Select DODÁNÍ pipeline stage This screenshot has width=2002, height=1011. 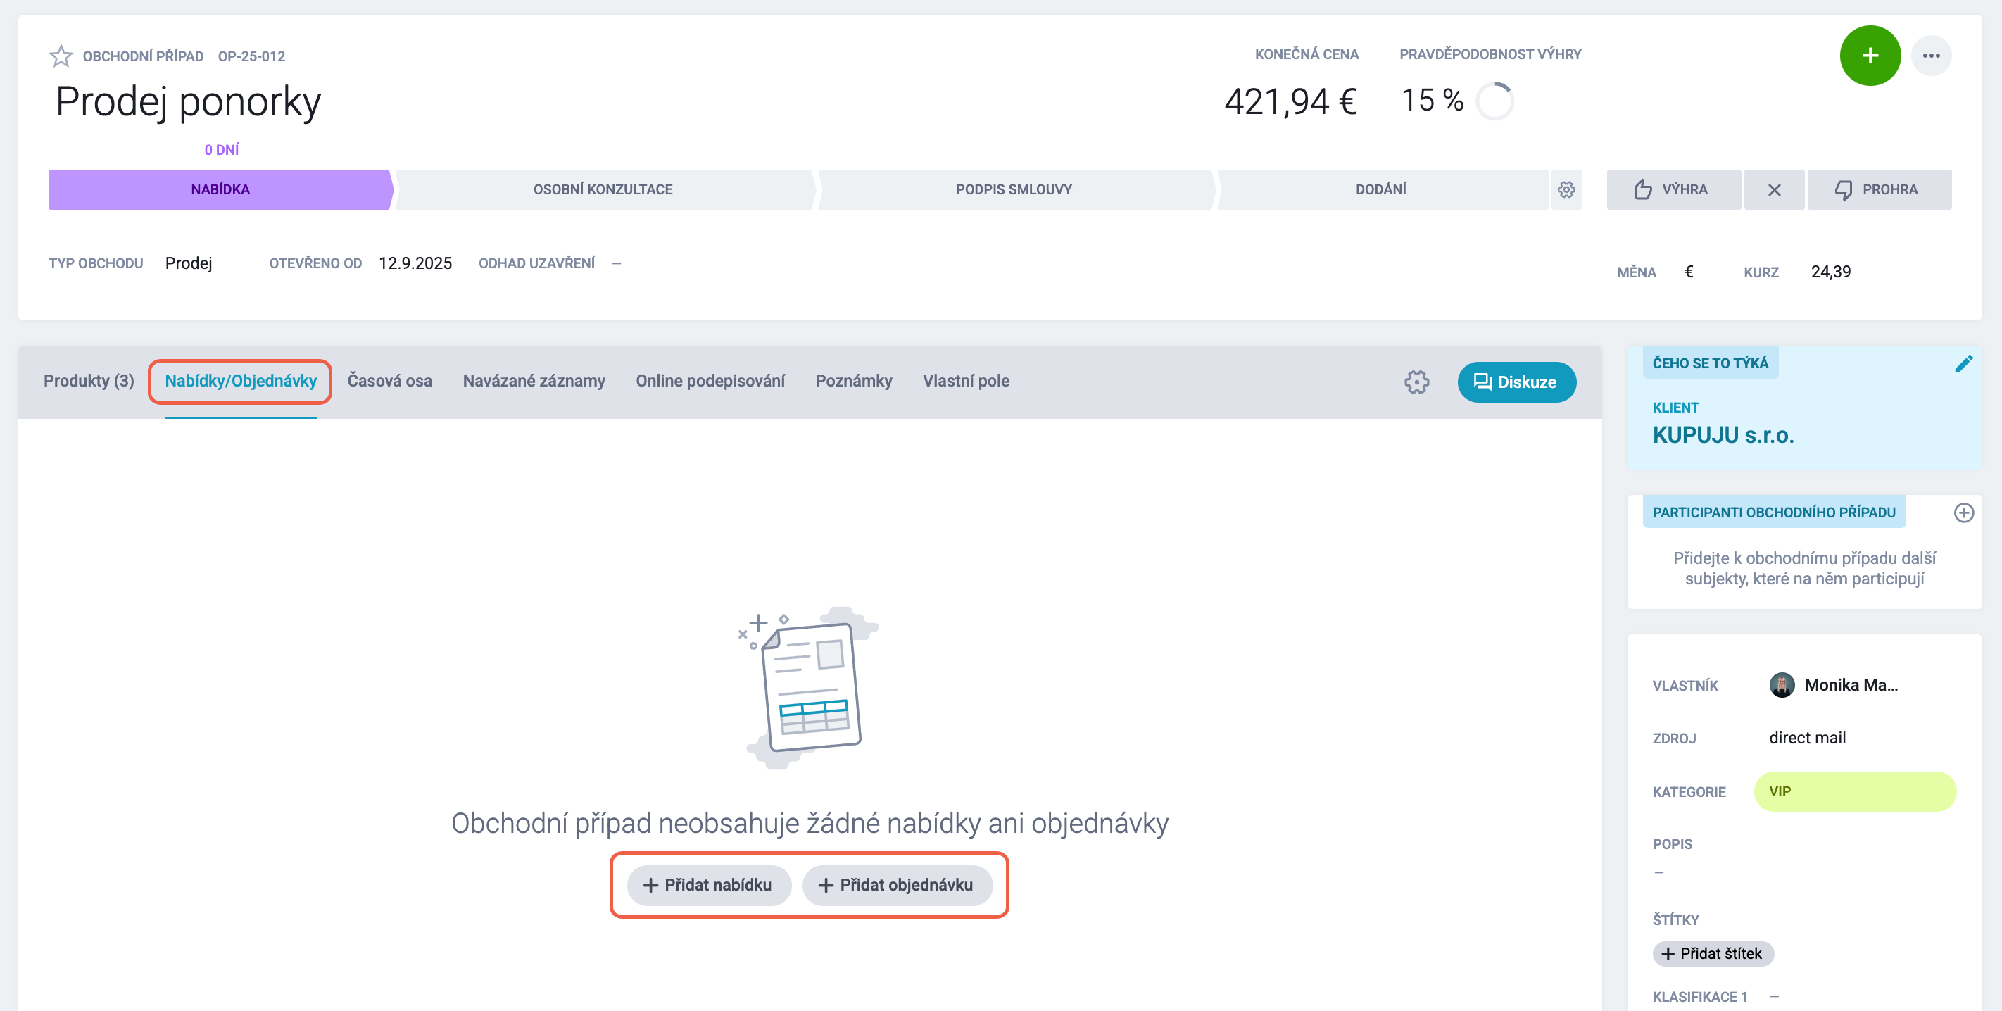[x=1381, y=189]
